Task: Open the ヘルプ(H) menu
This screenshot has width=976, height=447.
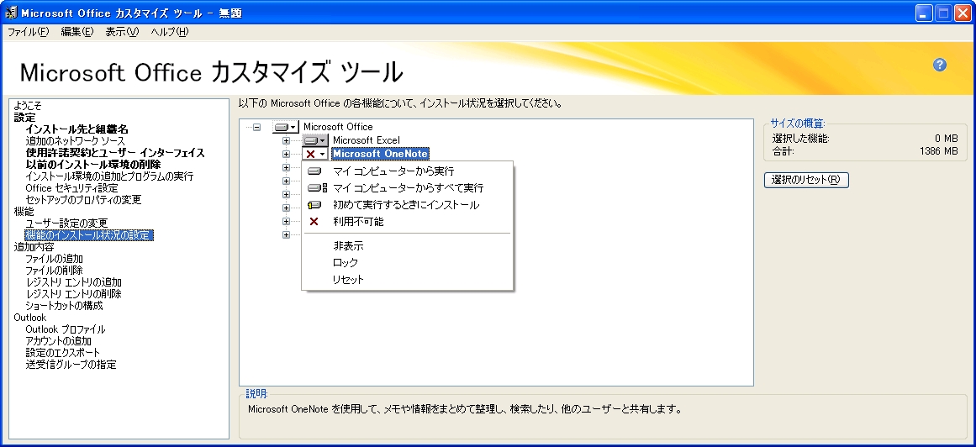Action: tap(169, 32)
